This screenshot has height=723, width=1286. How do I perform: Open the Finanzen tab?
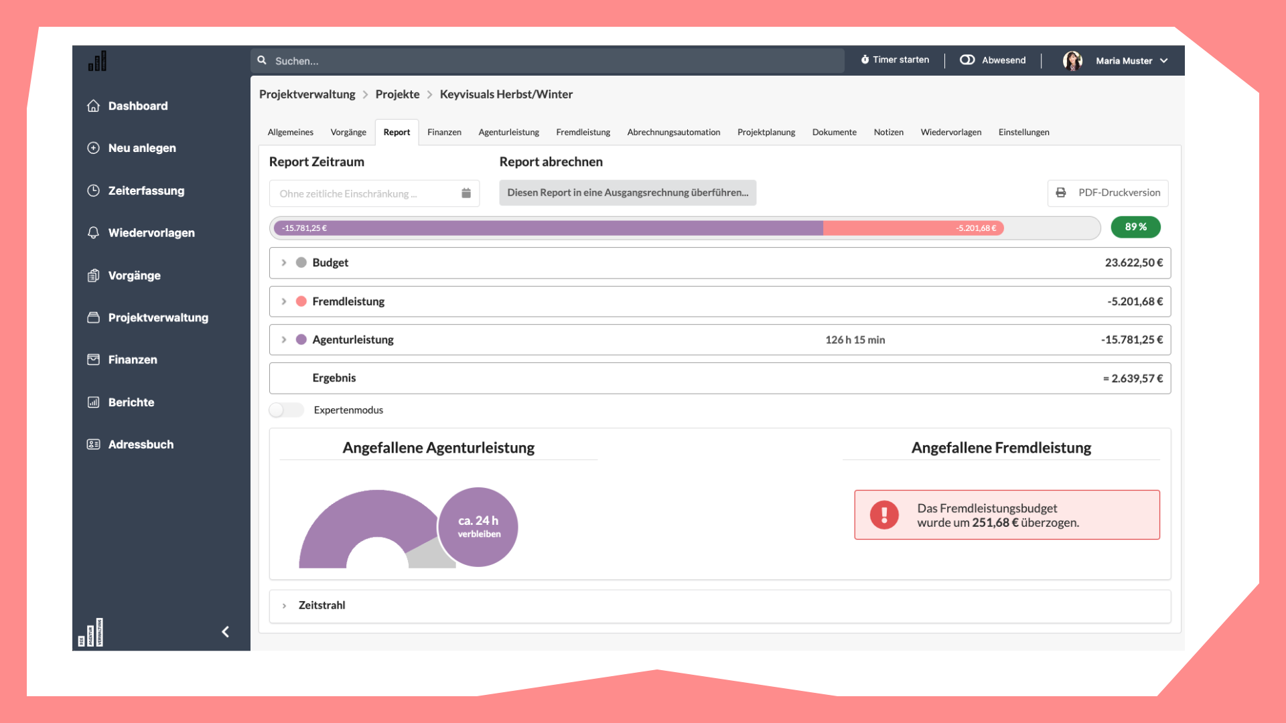444,132
